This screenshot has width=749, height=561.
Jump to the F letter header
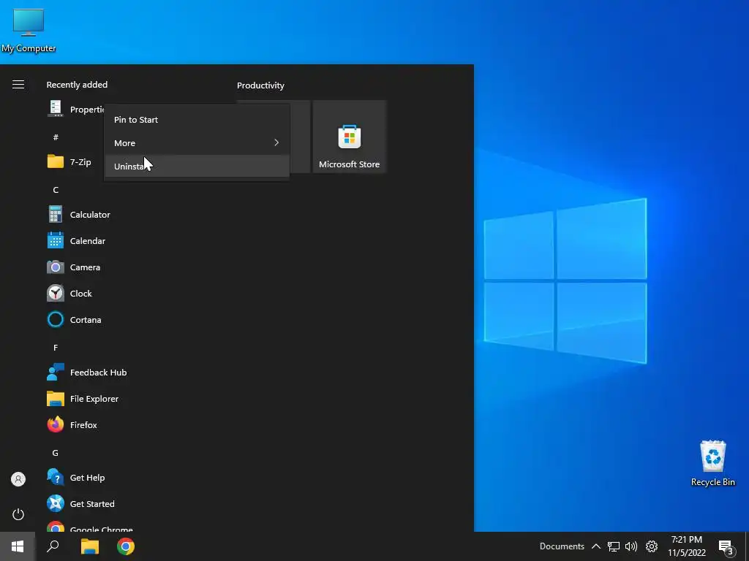click(56, 347)
